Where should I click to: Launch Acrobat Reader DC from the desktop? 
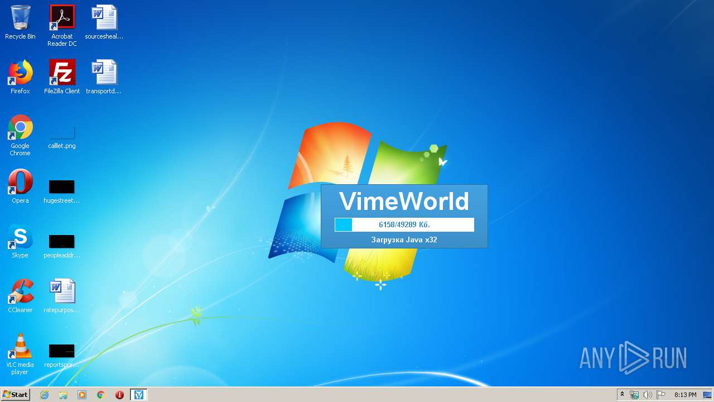pyautogui.click(x=62, y=26)
